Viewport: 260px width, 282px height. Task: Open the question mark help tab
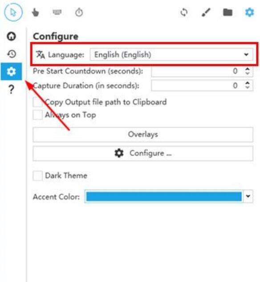(x=11, y=89)
